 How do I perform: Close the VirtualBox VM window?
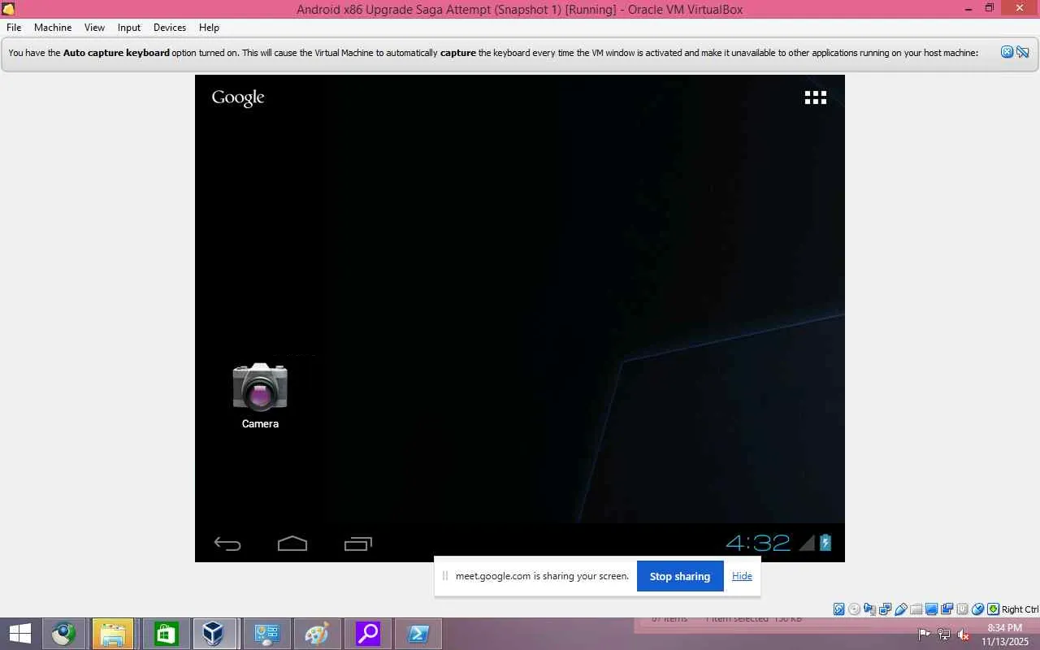coord(1019,8)
